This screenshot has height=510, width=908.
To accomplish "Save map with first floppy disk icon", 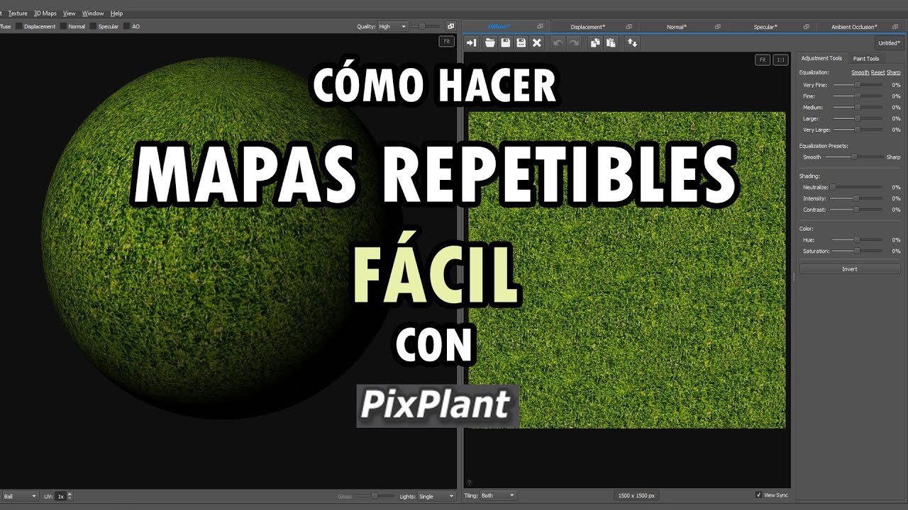I will click(505, 43).
